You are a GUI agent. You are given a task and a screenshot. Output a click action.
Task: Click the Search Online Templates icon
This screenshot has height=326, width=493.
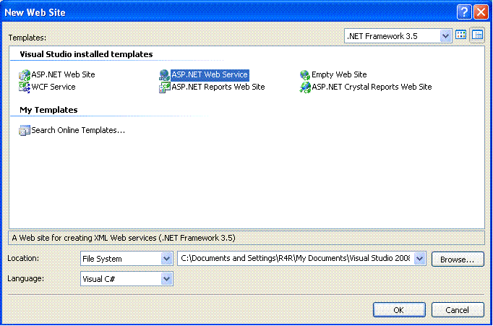pos(25,130)
